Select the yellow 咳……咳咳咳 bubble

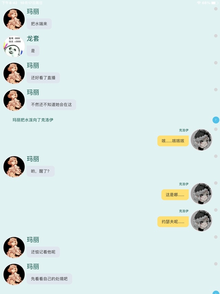[x=173, y=141]
